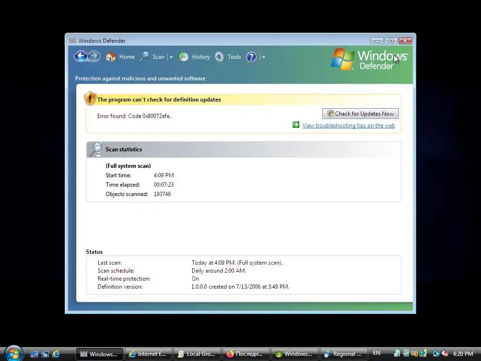The width and height of the screenshot is (481, 361).
Task: Click Switch between windows quick launch icon
Action: [x=45, y=354]
